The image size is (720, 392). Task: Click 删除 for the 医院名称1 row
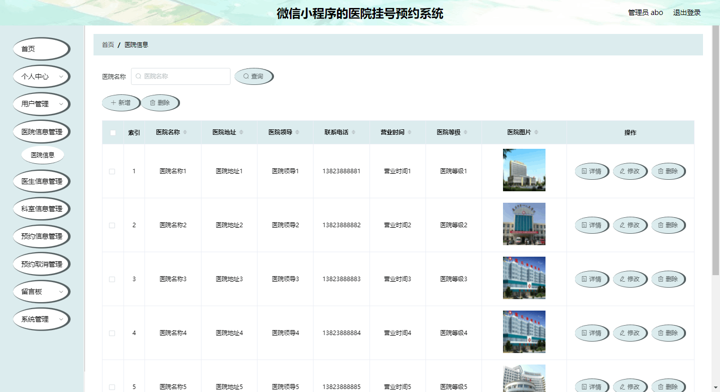pos(668,171)
